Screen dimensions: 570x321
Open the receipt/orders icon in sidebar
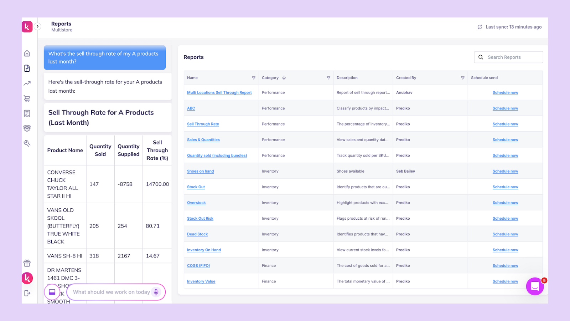(x=27, y=113)
